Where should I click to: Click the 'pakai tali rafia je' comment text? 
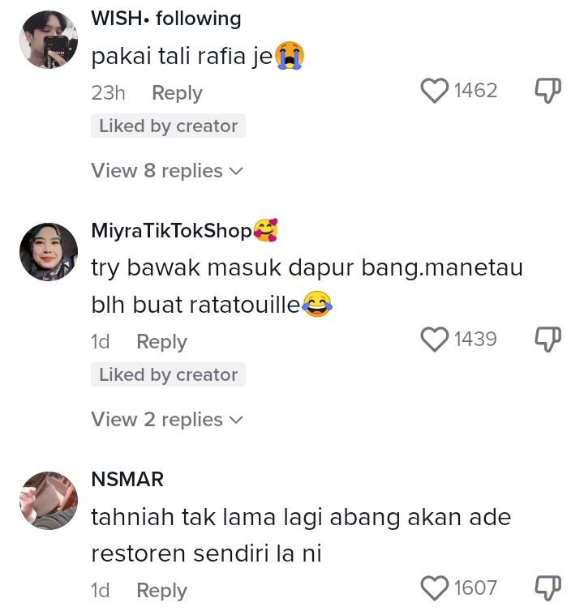point(182,58)
